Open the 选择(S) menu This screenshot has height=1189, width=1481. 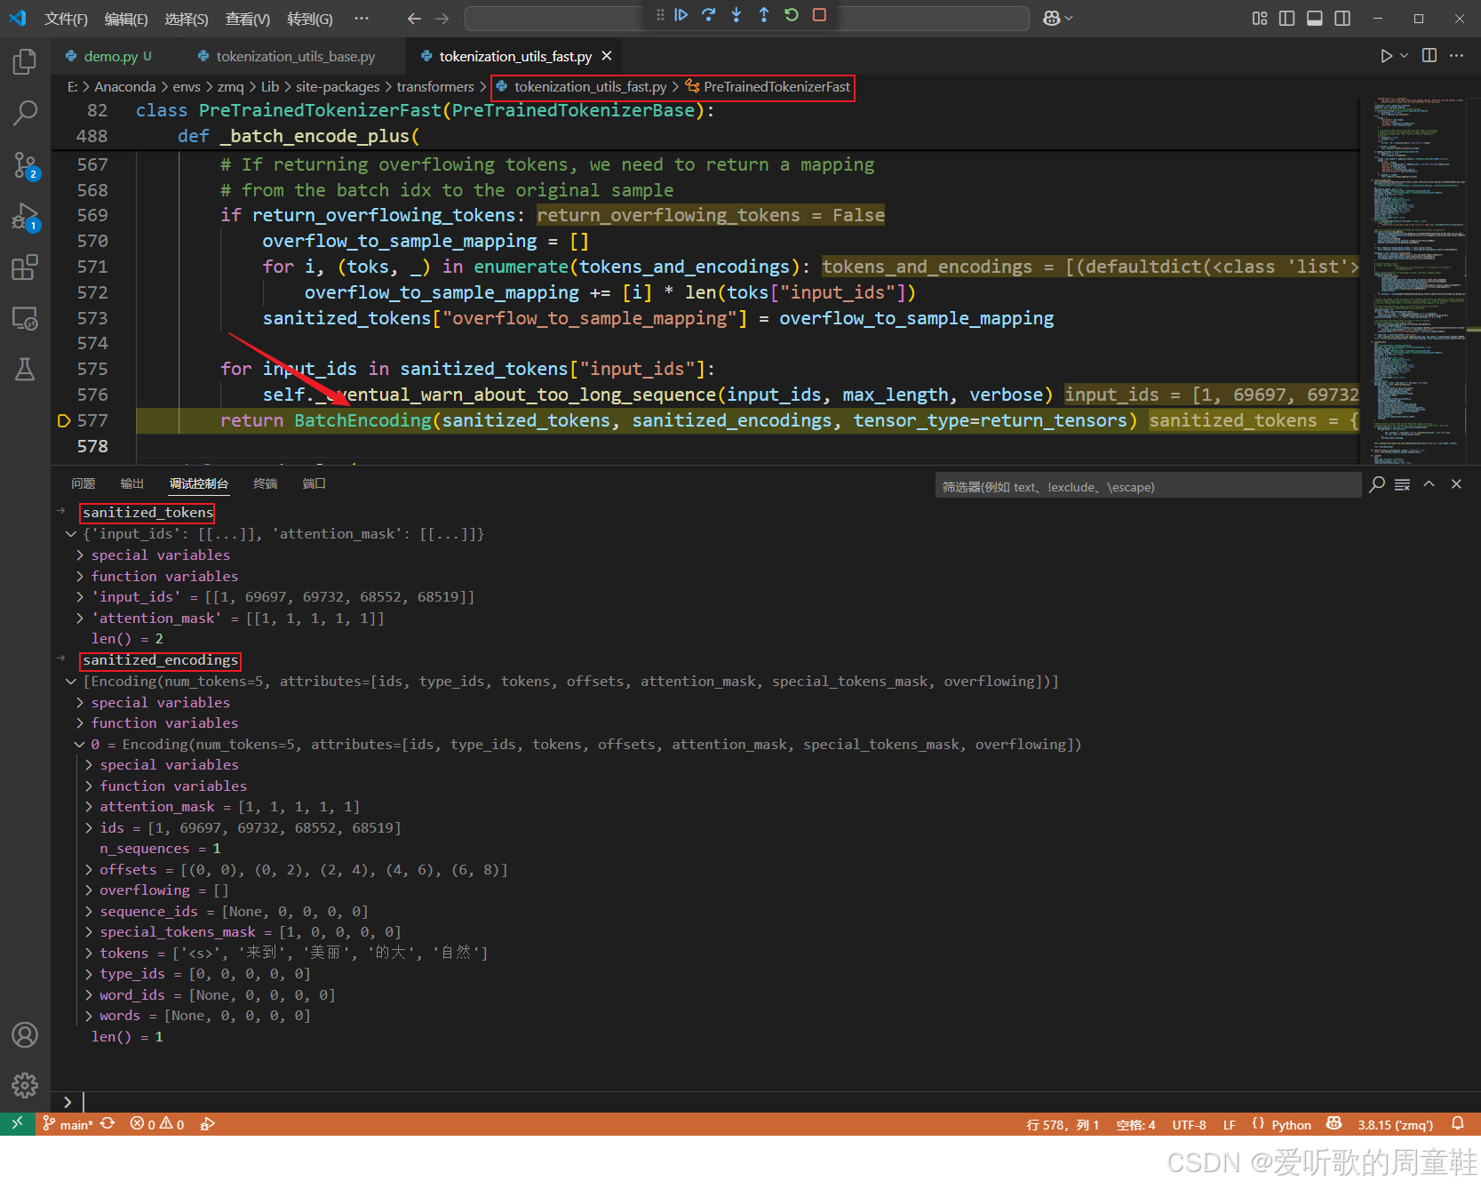[x=187, y=19]
